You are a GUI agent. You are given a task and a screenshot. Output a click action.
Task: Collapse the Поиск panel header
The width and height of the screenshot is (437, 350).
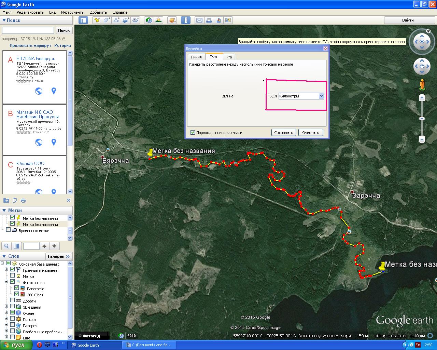tap(4, 20)
